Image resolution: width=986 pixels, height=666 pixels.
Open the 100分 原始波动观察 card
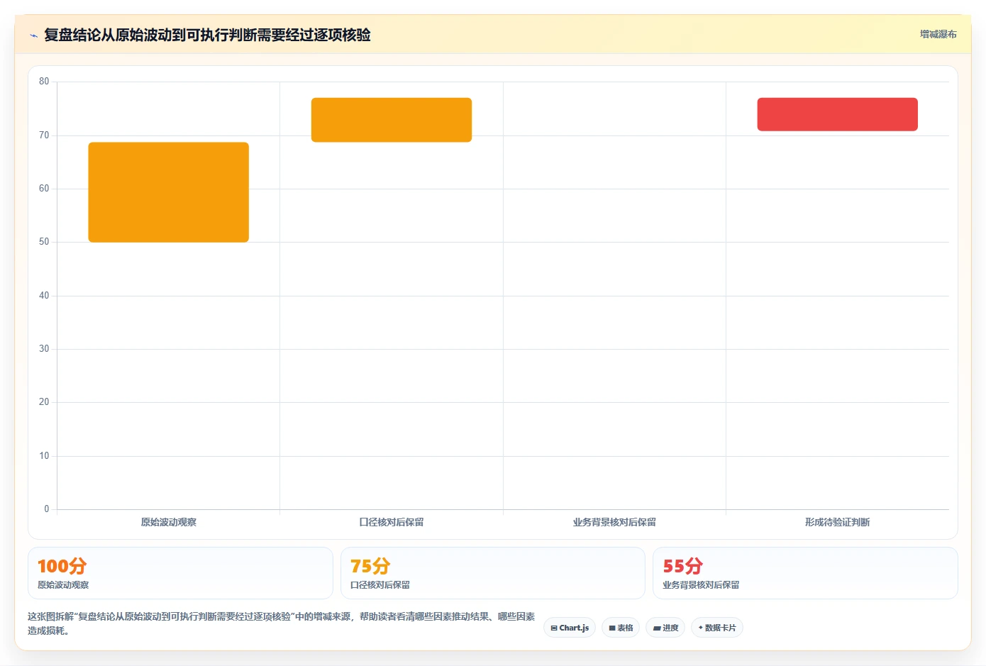click(x=180, y=573)
